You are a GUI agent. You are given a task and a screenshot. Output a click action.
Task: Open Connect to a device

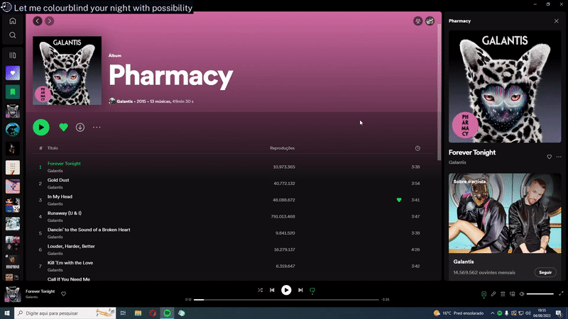[512, 294]
